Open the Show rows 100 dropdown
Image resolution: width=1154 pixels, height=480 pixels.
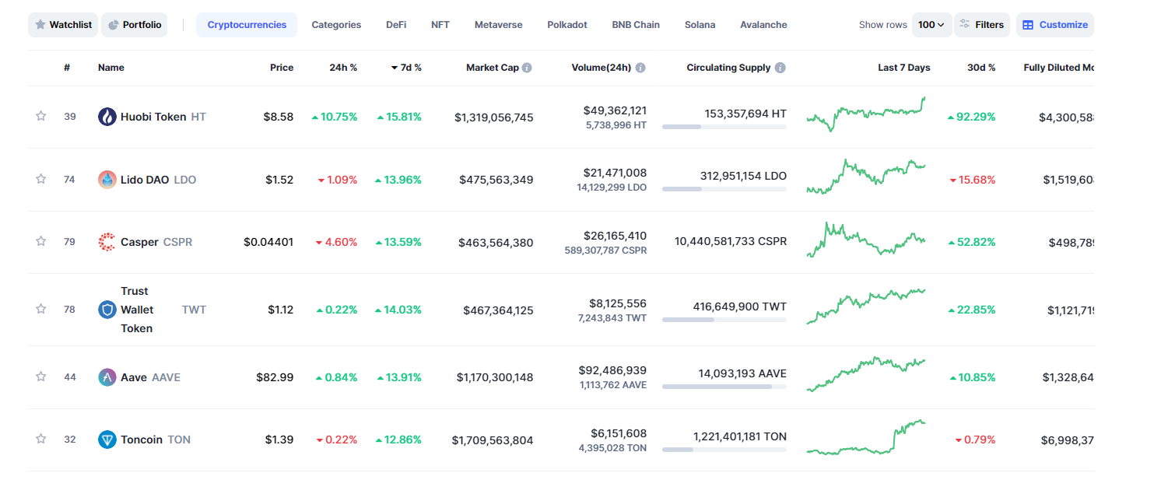(931, 25)
